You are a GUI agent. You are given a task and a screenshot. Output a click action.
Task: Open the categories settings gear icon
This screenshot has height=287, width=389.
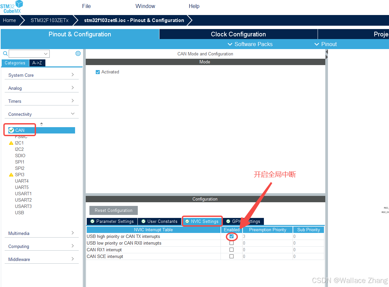tap(78, 53)
